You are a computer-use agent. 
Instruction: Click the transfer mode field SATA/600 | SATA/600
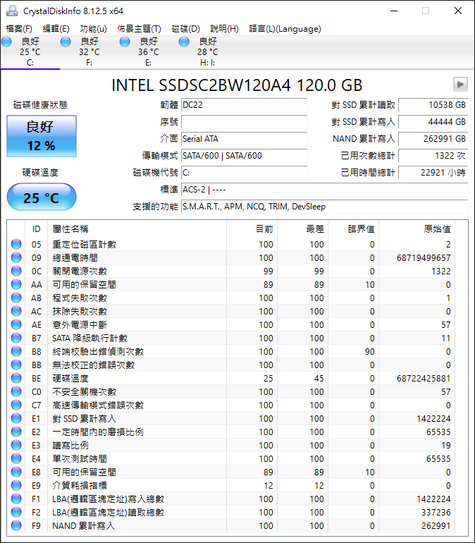pyautogui.click(x=245, y=156)
